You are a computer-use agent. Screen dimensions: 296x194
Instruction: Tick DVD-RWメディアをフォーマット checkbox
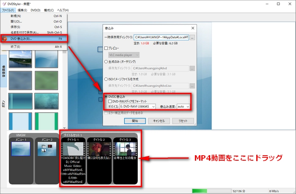tap(110, 101)
